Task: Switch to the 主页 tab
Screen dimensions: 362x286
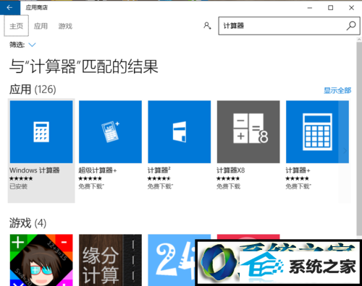Action: 17,26
